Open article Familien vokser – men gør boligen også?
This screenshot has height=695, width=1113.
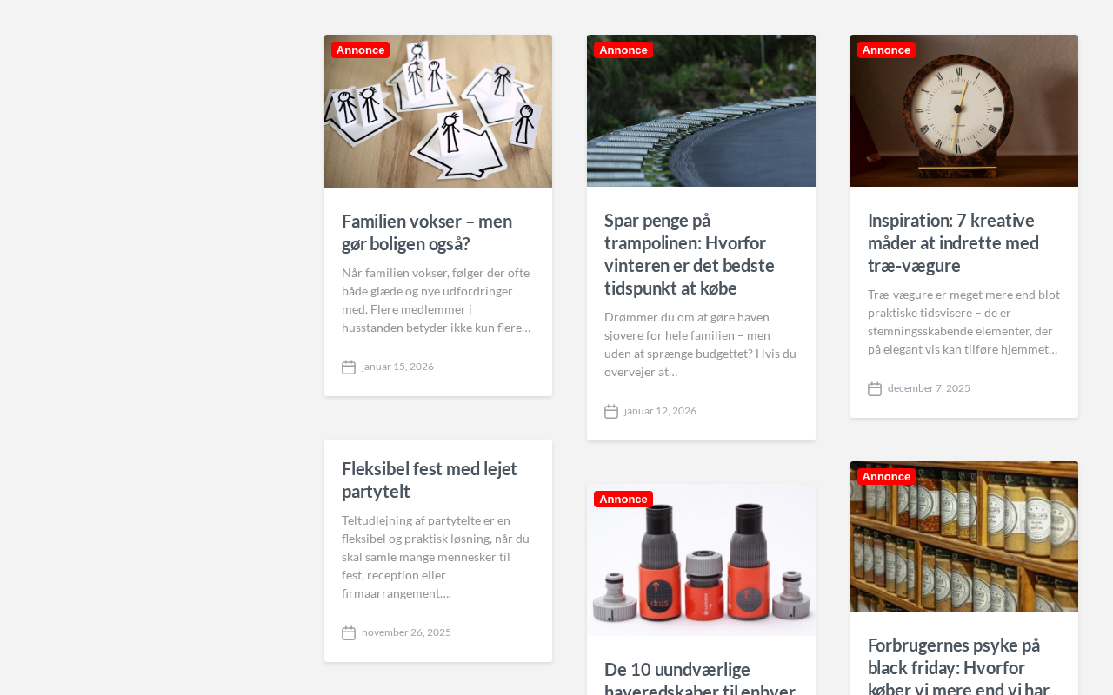(427, 232)
